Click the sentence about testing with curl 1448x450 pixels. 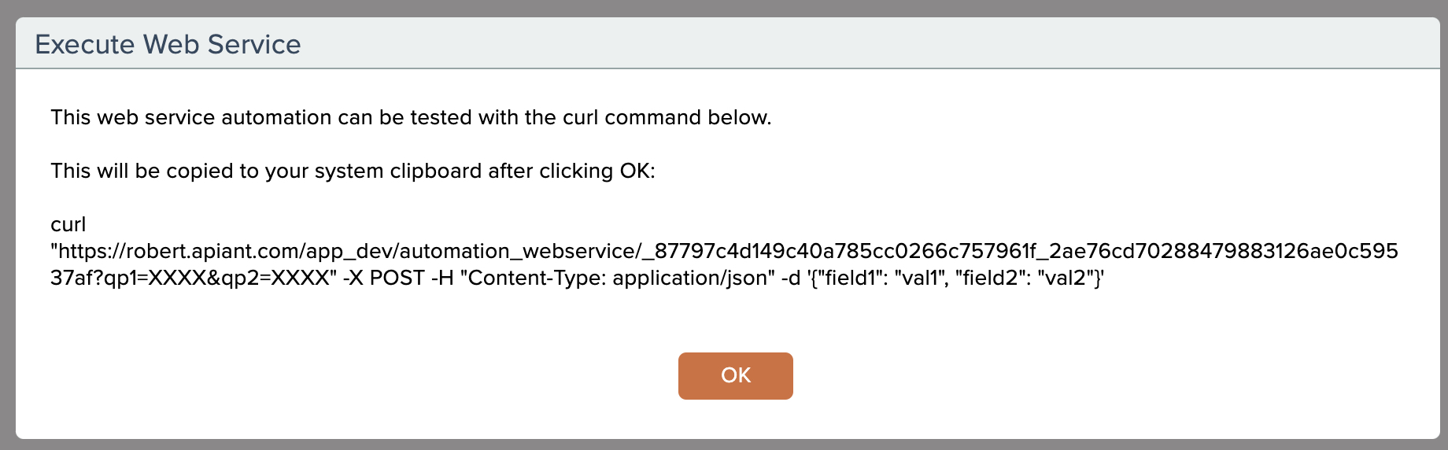point(410,118)
